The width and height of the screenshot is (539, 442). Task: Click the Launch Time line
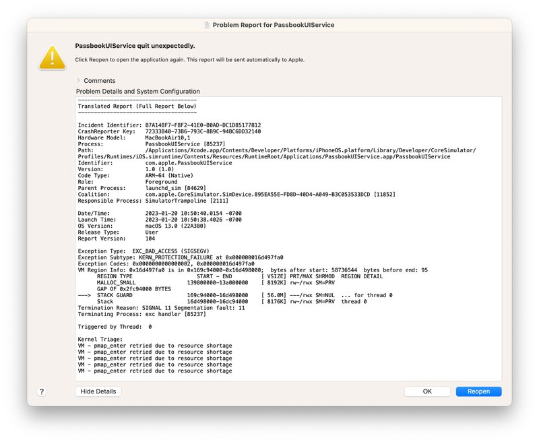pos(160,220)
